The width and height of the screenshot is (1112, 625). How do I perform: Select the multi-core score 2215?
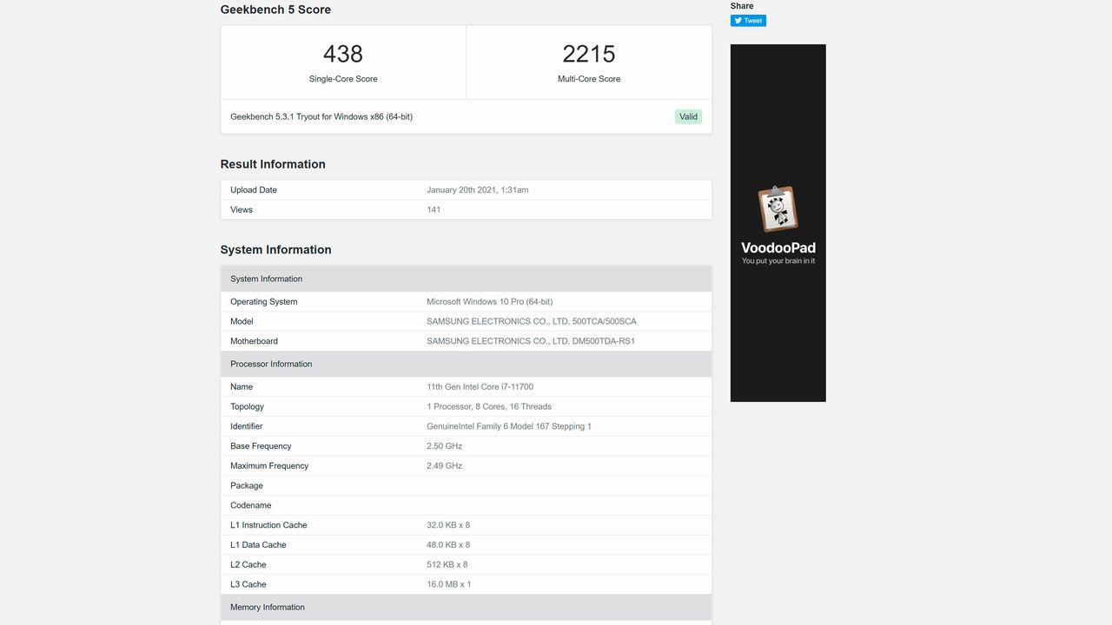tap(589, 54)
